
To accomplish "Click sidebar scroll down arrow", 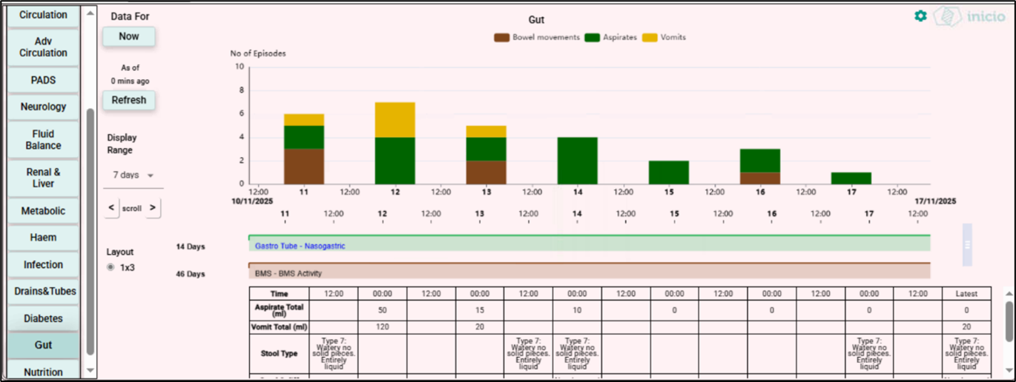I will coord(90,370).
